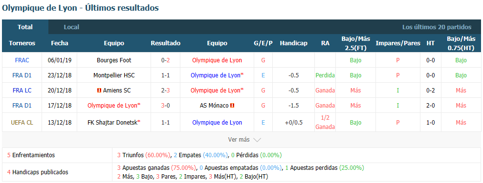Click the Bajo/Más 2.5(FT) column header
483x183 pixels.
click(356, 43)
